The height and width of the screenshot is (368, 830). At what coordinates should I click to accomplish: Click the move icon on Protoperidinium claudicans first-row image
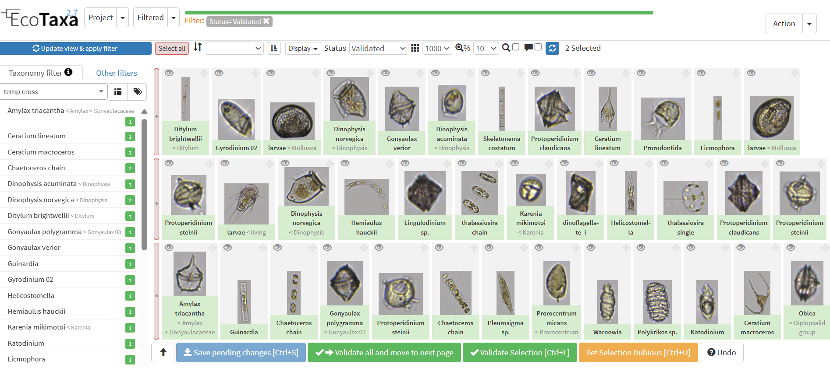[x=576, y=74]
